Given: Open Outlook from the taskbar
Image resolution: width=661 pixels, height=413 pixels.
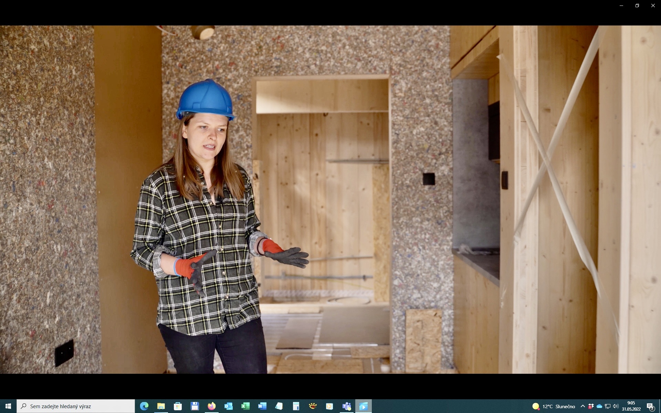Looking at the screenshot, I should pos(229,406).
